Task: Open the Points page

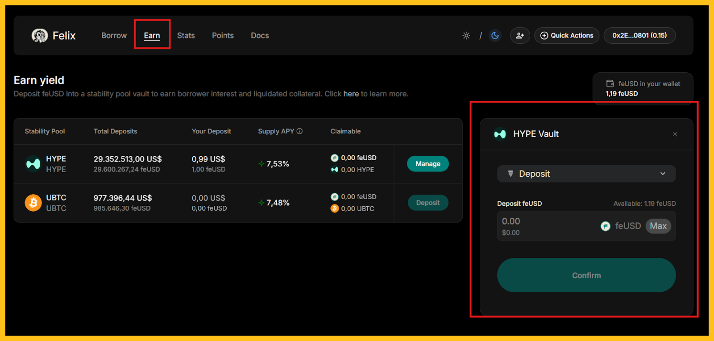Action: pyautogui.click(x=223, y=36)
